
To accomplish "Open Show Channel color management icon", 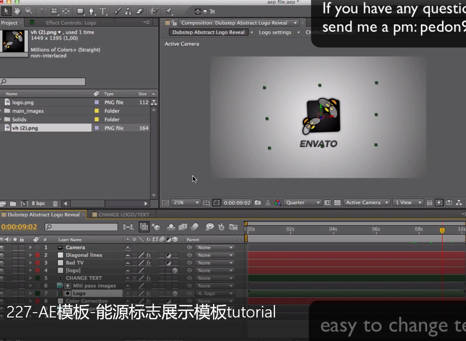I will tap(277, 203).
